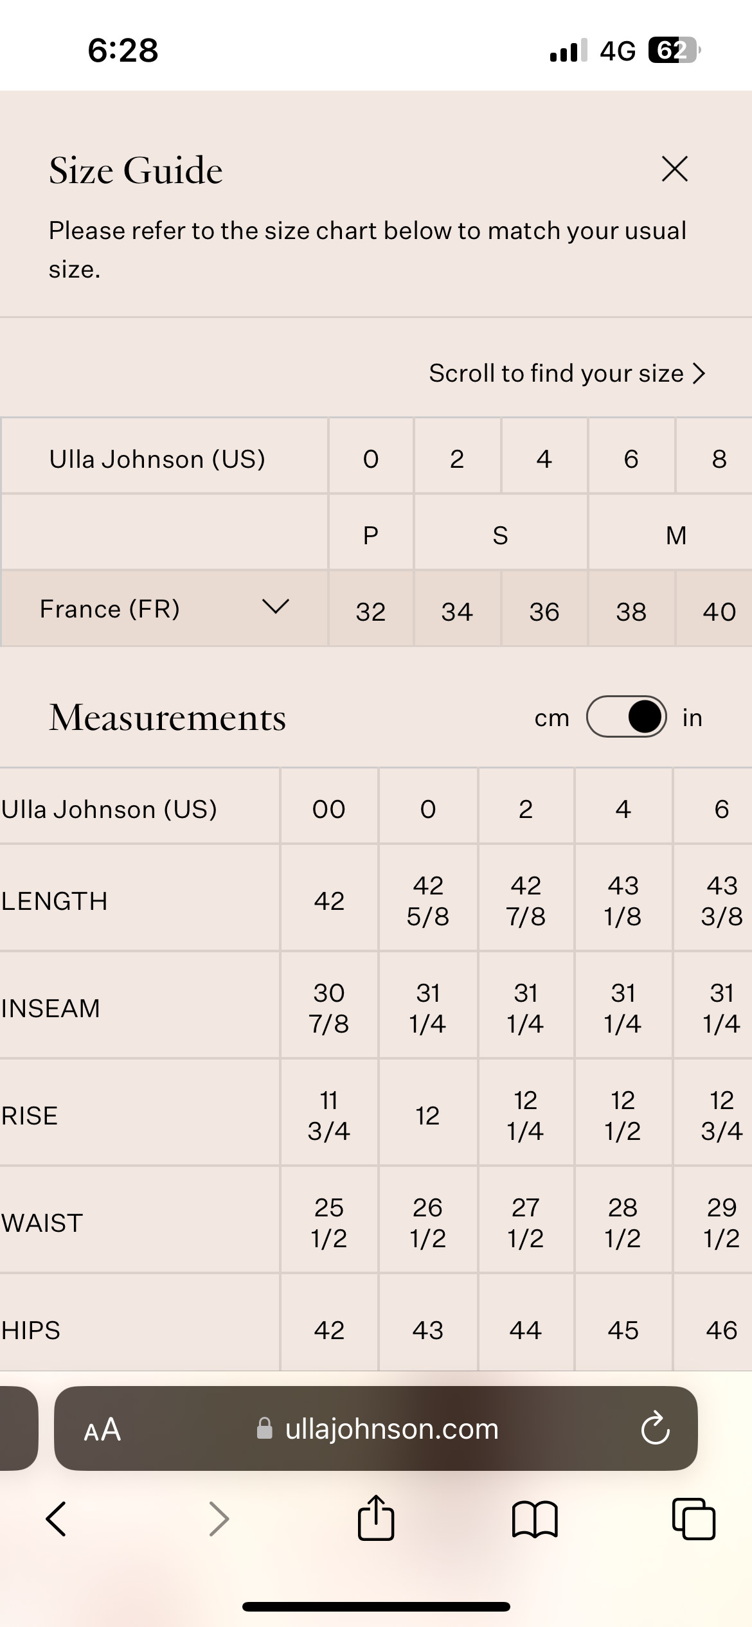This screenshot has height=1627, width=752.
Task: Select the in unit label
Action: point(692,717)
